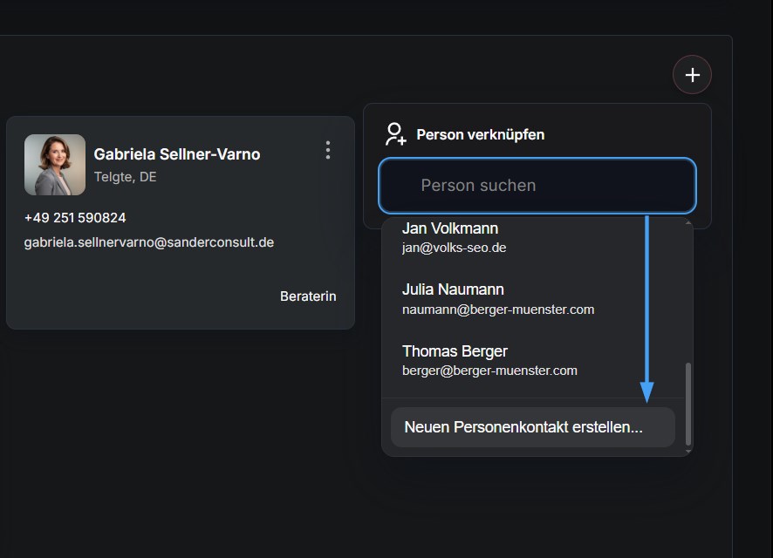Click email gabriela.sellnervarno@sanderconsult.de
The height and width of the screenshot is (558, 773).
(x=149, y=242)
